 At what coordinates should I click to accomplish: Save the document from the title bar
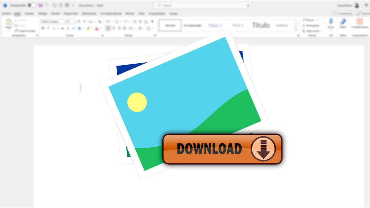click(41, 6)
